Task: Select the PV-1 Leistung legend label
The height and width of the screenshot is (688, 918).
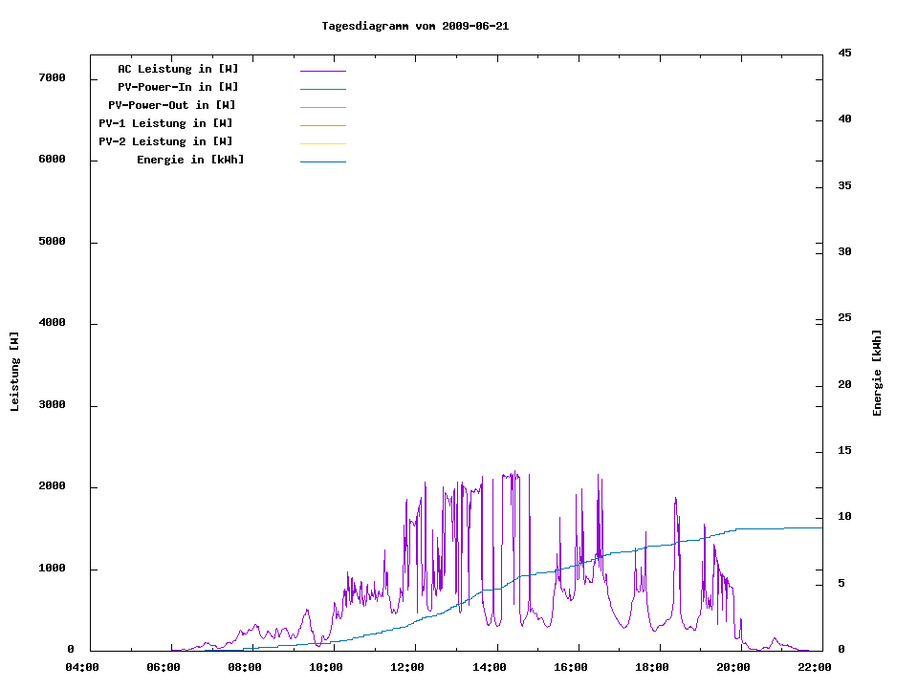Action: [x=165, y=123]
